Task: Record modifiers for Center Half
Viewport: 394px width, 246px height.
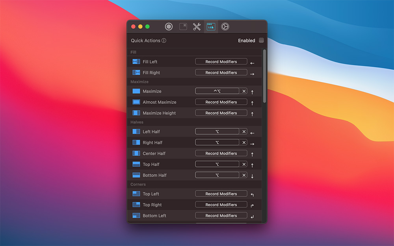Action: tap(221, 154)
